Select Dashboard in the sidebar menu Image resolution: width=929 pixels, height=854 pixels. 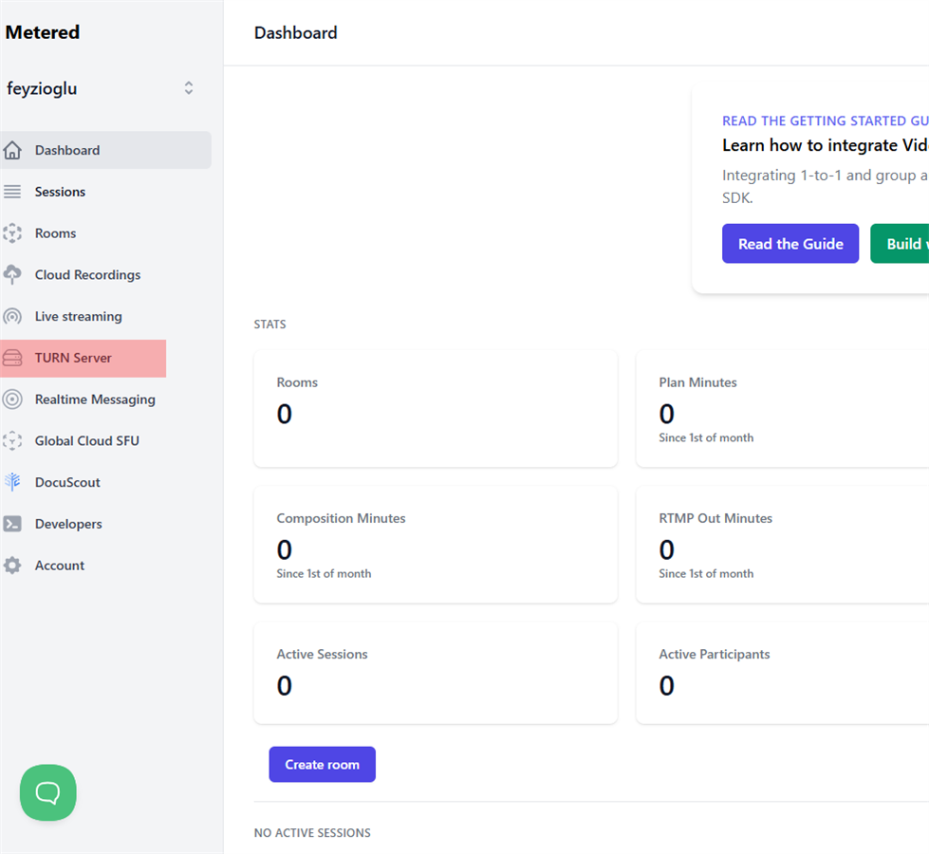105,150
